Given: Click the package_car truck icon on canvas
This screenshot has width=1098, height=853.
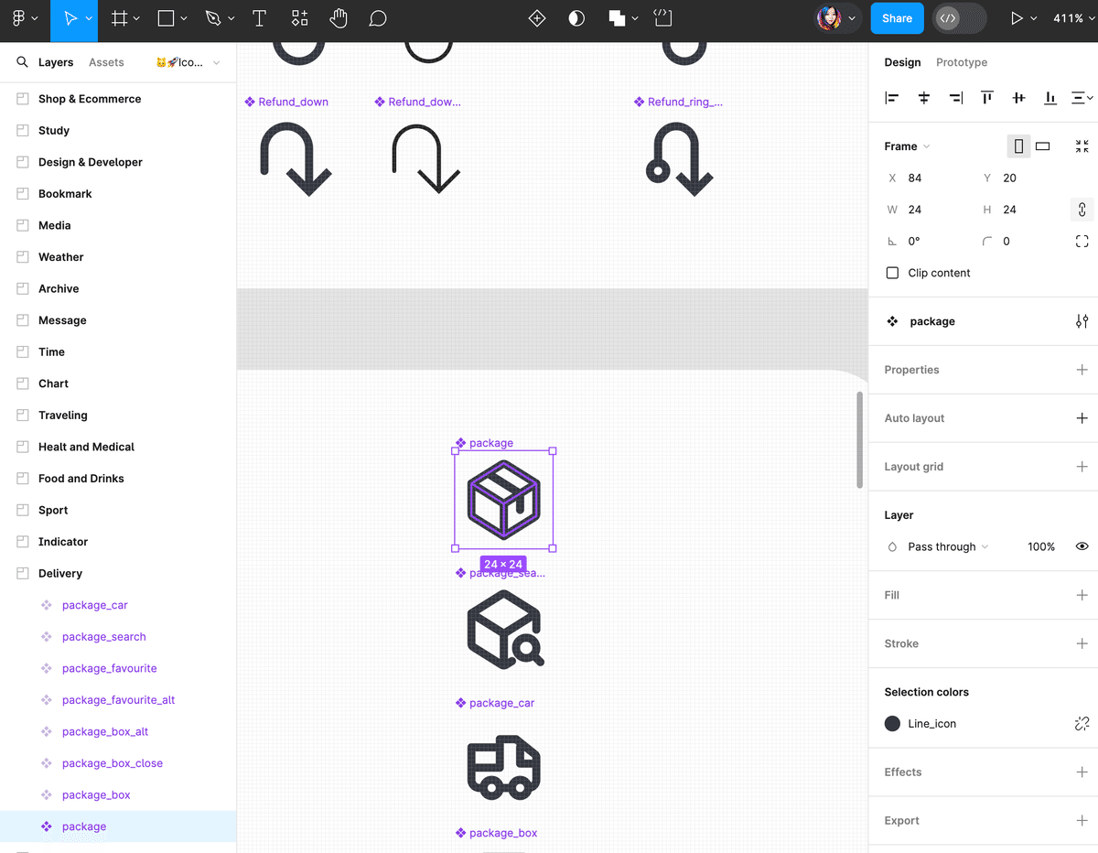Looking at the screenshot, I should coord(504,767).
